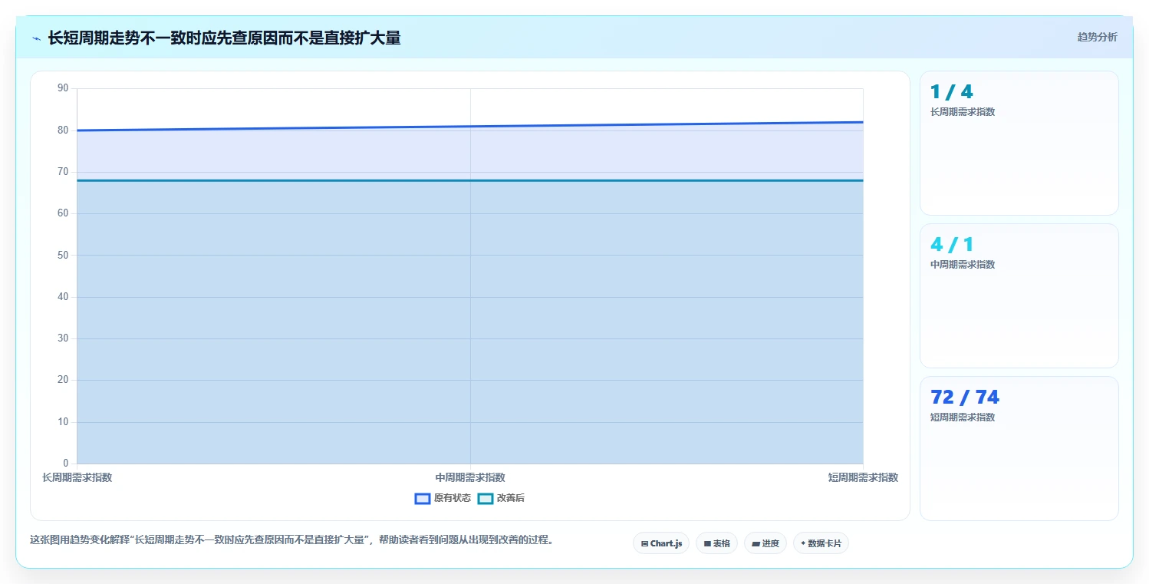Click the 原有状态 legend color box

click(423, 498)
